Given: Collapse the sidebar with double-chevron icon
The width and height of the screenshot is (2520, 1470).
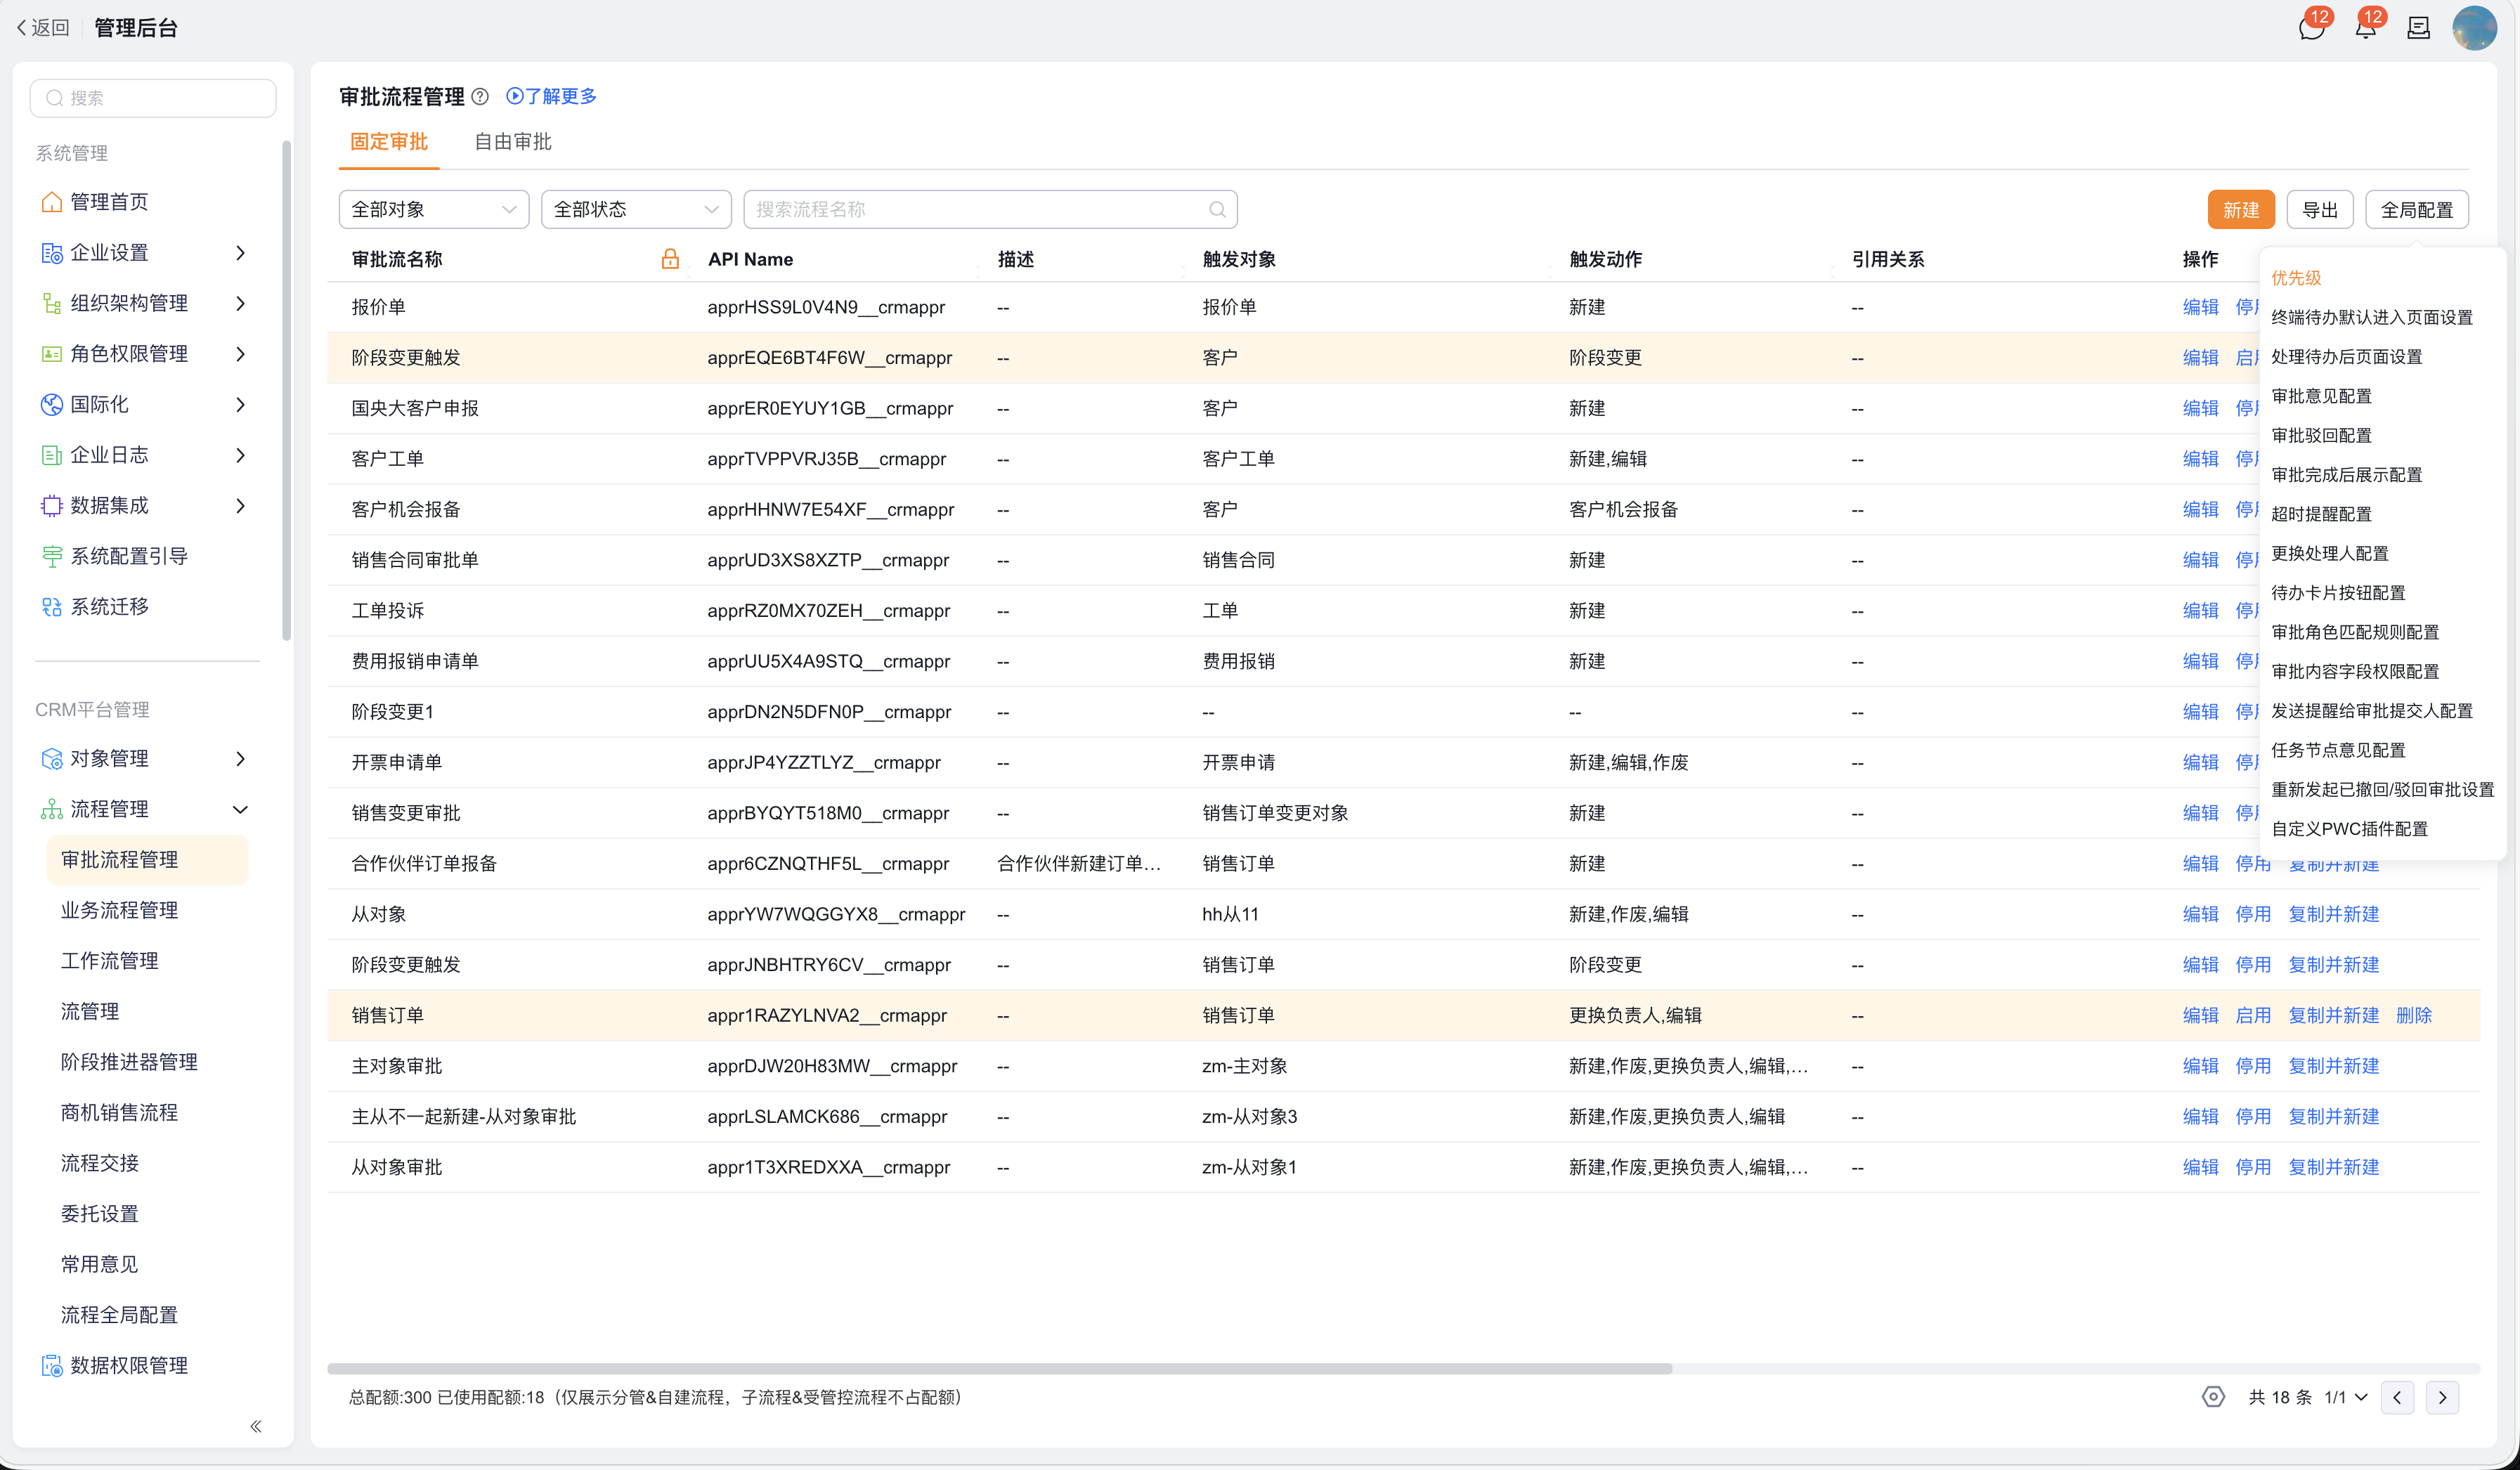Looking at the screenshot, I should point(256,1426).
